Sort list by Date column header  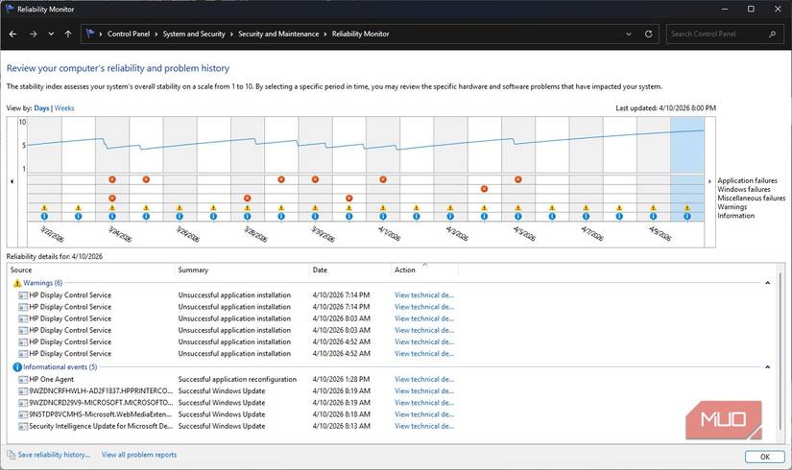click(349, 270)
